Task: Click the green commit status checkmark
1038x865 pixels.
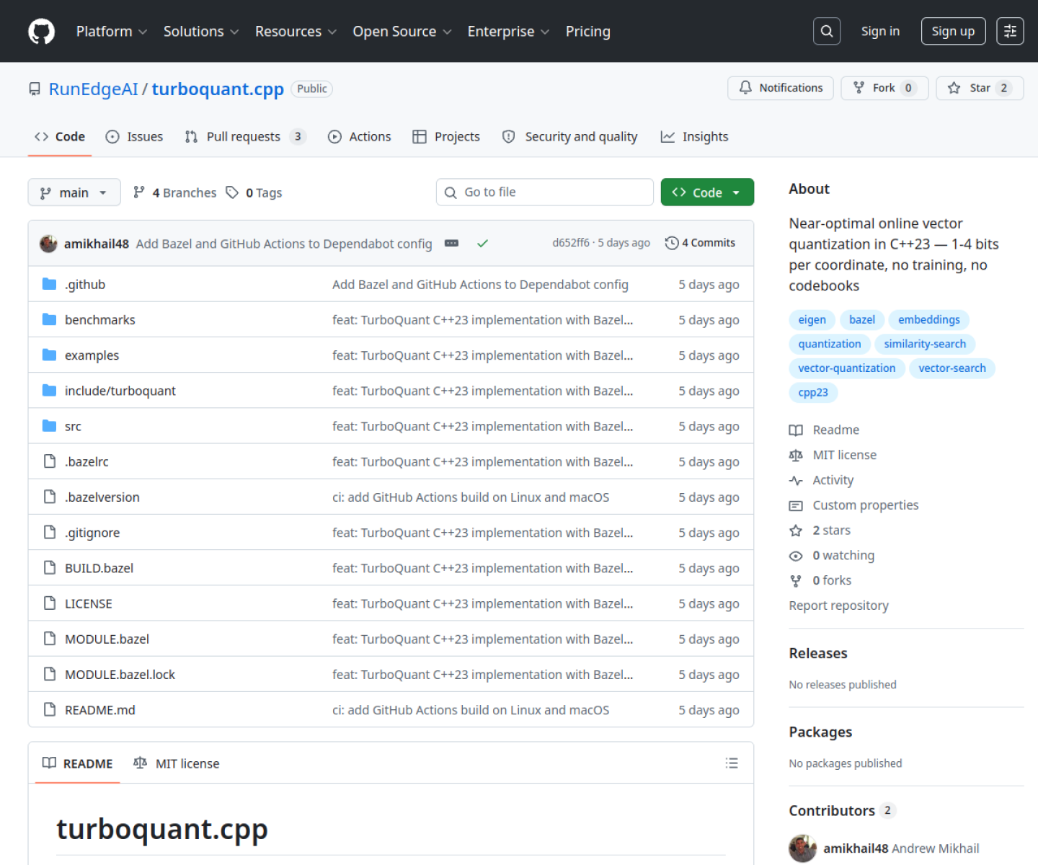Action: (483, 244)
